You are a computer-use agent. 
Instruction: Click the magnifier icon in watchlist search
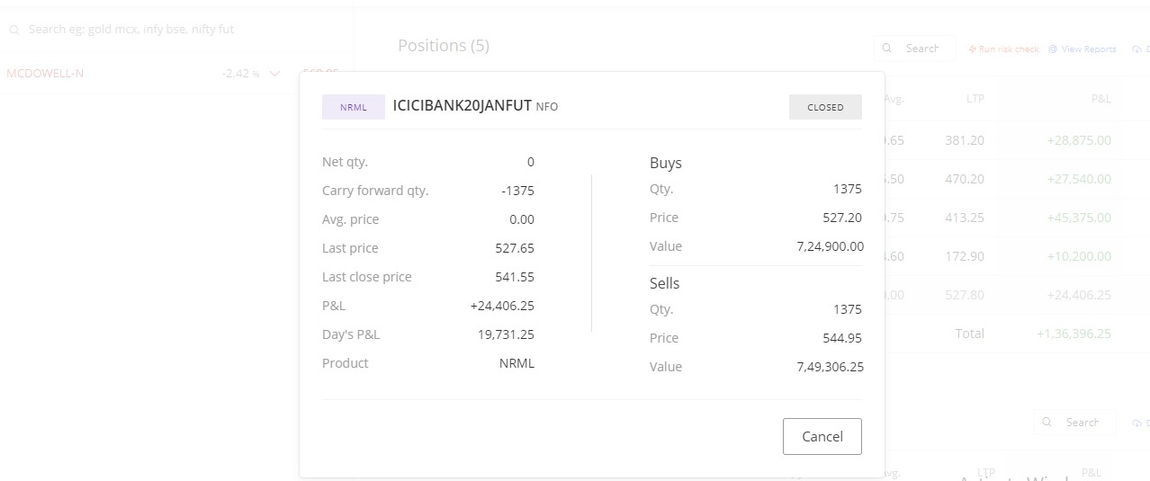click(14, 30)
